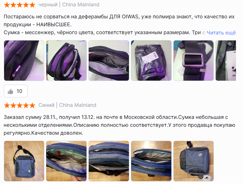View fourth blue bag open compartment photo

pyautogui.click(x=151, y=161)
